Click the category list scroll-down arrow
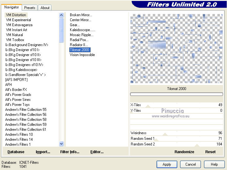Screen dimensions: 227x170 click(61, 144)
